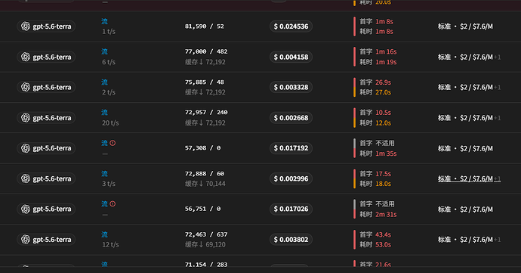Image resolution: width=521 pixels, height=273 pixels.
Task: Click the +1 pricing indicator in the $0.002668 row
Action: [x=497, y=118]
